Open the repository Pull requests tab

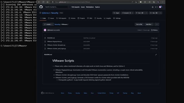pyautogui.click(x=61, y=18)
